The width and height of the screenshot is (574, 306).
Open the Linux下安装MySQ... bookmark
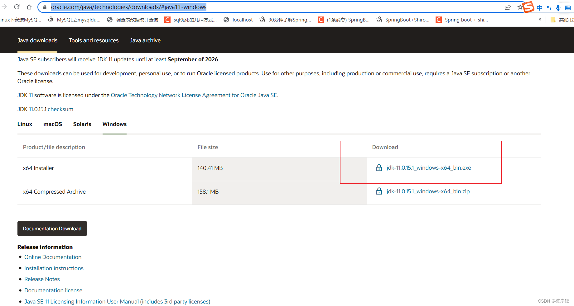click(x=21, y=20)
